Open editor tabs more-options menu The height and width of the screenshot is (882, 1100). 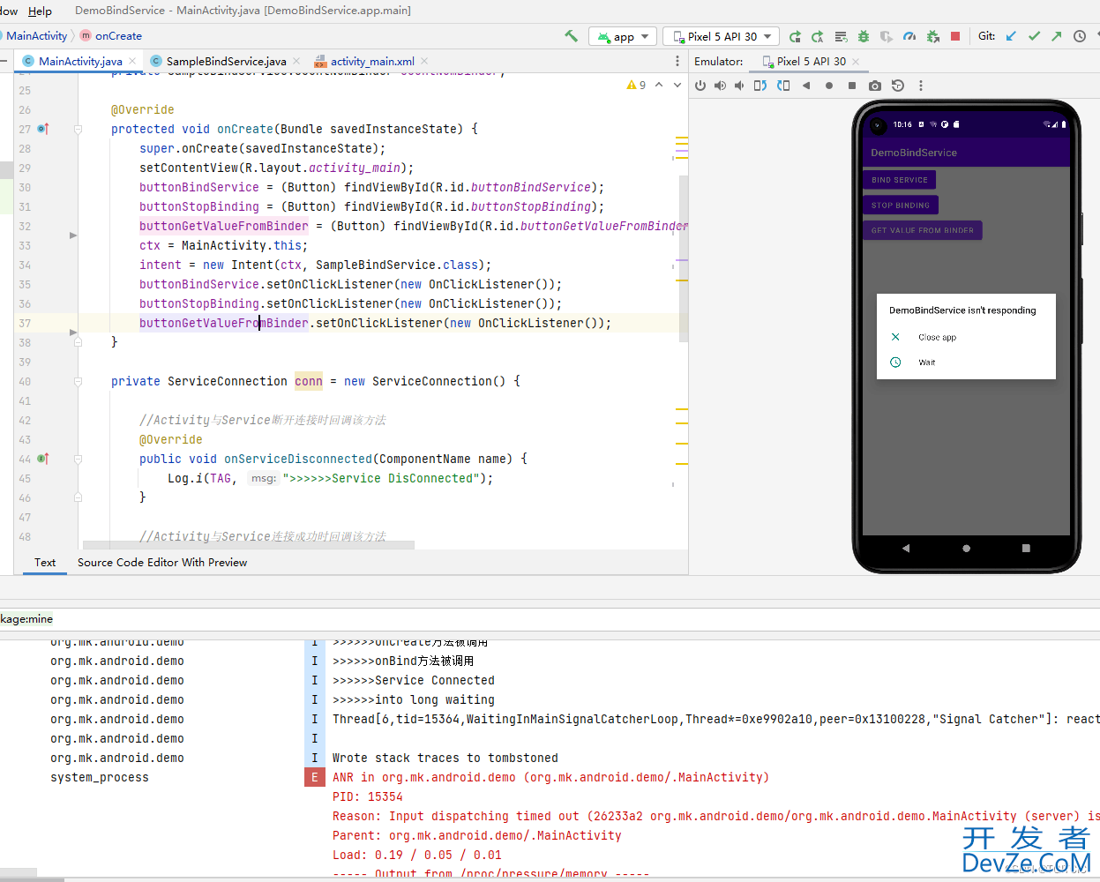tap(677, 61)
